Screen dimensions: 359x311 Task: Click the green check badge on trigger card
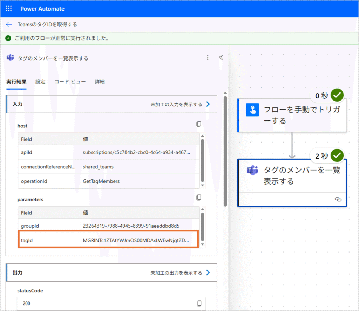point(337,95)
